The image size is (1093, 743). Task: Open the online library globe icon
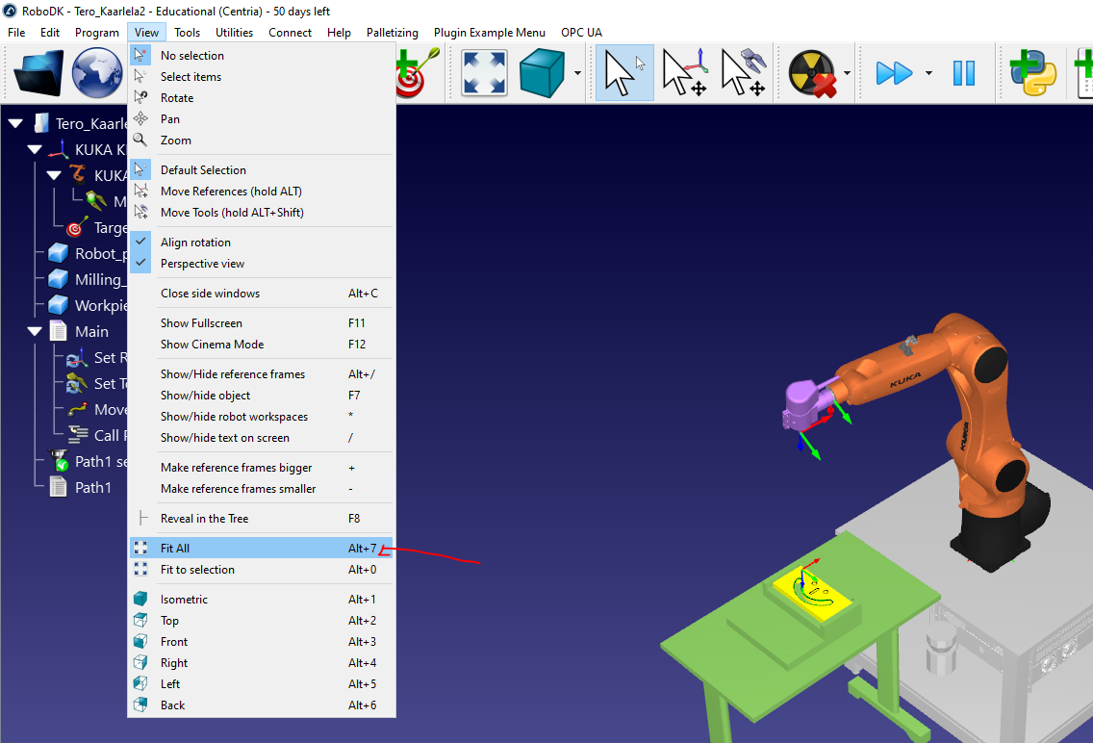[x=98, y=73]
